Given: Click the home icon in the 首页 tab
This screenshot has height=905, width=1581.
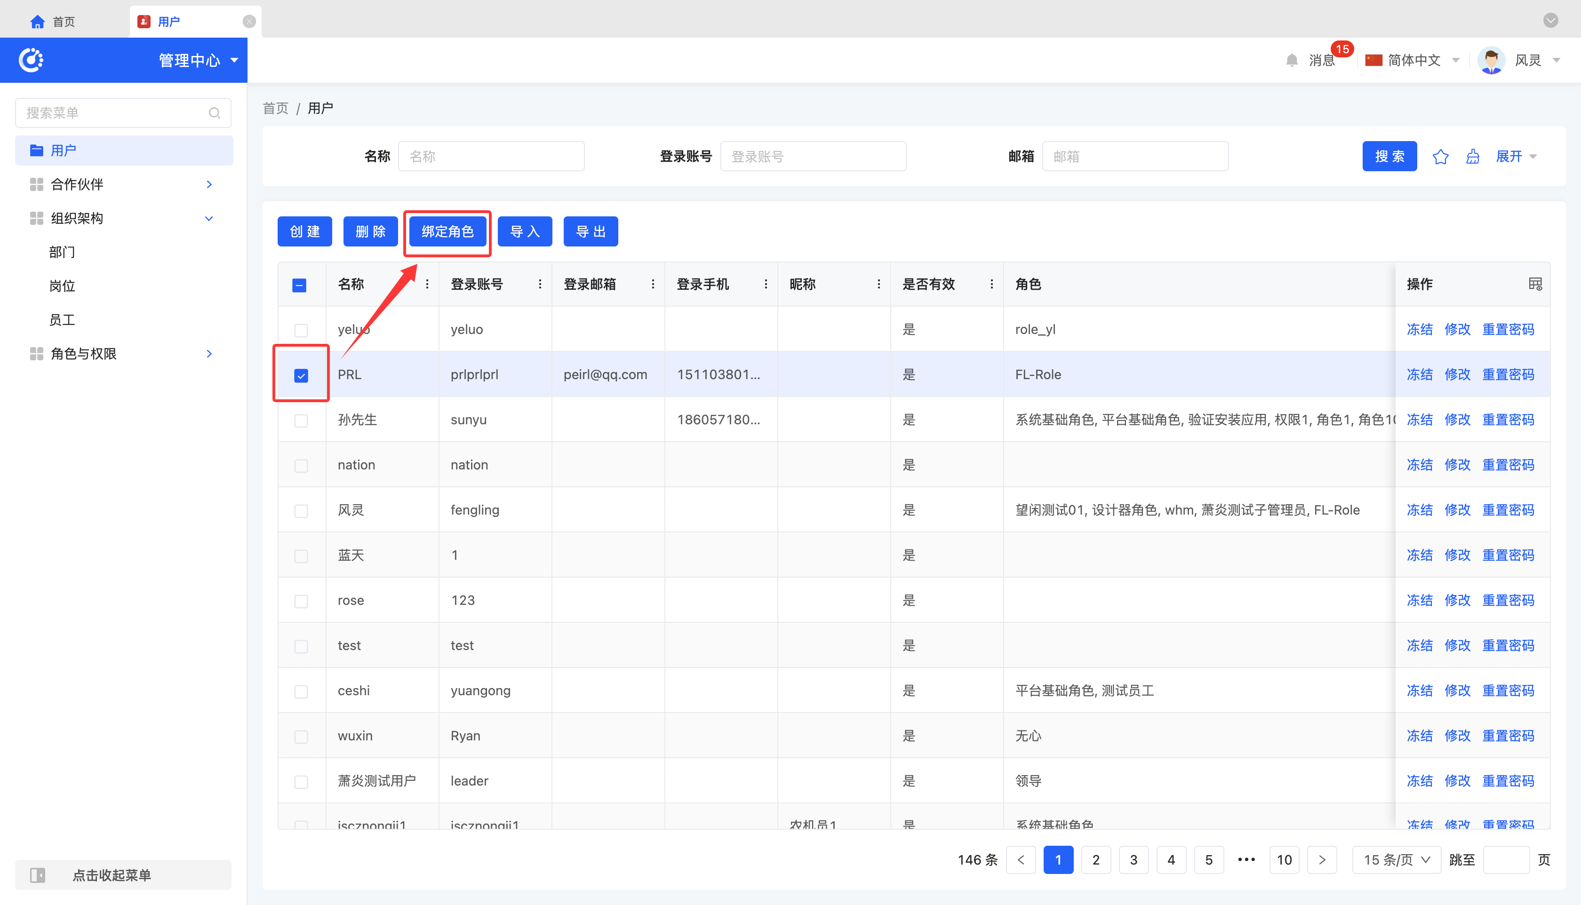Looking at the screenshot, I should tap(37, 22).
